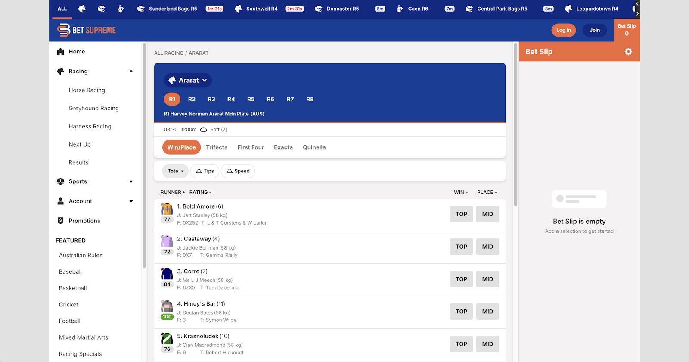Toggle the Tips option
Viewport: 689px width, 362px height.
pyautogui.click(x=205, y=171)
